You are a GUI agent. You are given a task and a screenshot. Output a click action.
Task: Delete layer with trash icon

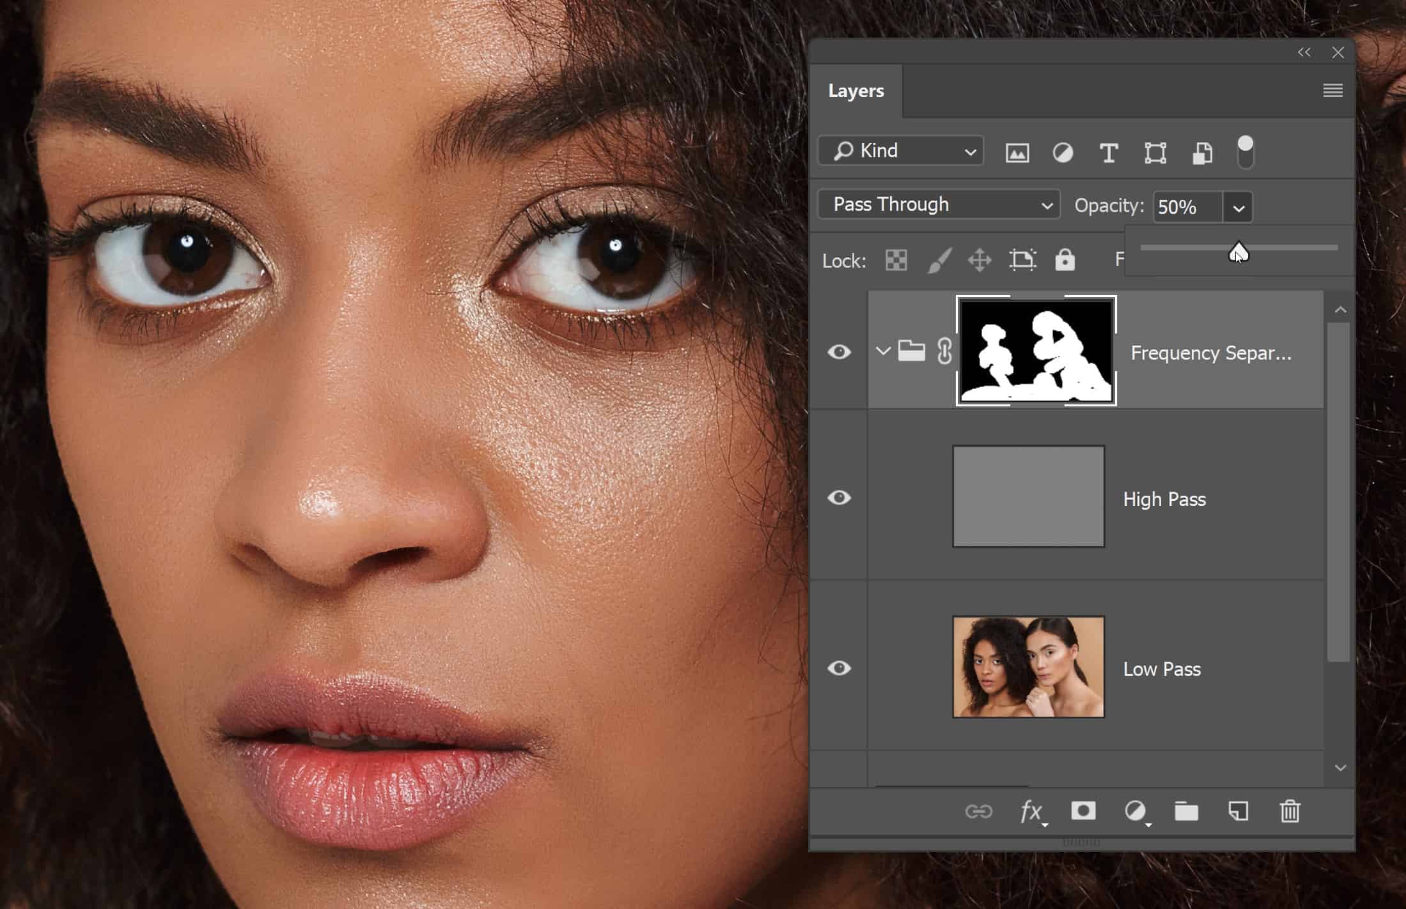coord(1290,811)
